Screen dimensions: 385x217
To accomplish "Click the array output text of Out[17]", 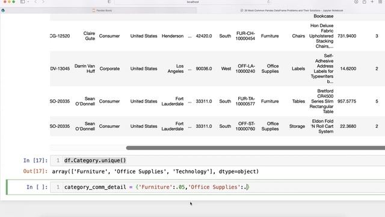I will click(x=155, y=171).
